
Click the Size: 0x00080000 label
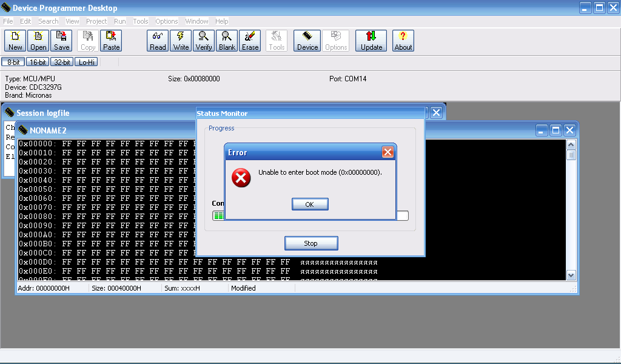[x=193, y=79]
